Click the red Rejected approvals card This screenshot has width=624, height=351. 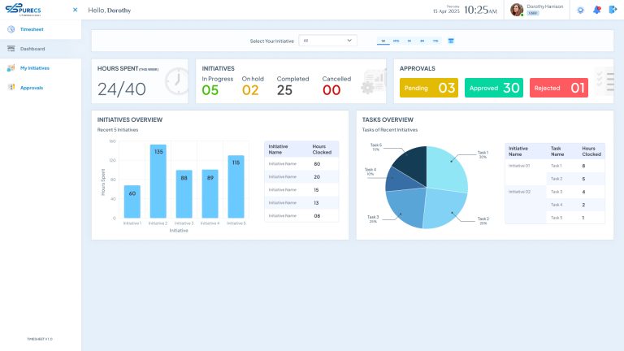tap(558, 88)
